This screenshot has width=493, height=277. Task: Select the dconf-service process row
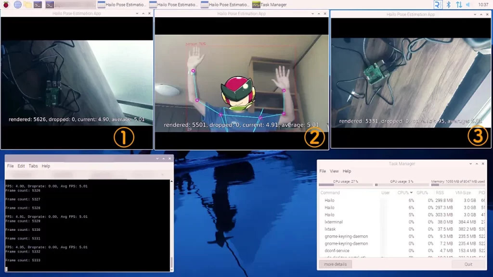point(336,251)
